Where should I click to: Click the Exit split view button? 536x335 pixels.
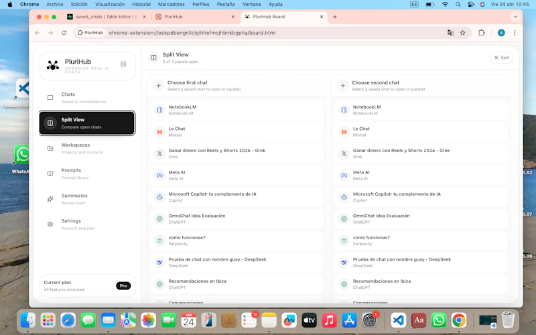click(x=501, y=58)
